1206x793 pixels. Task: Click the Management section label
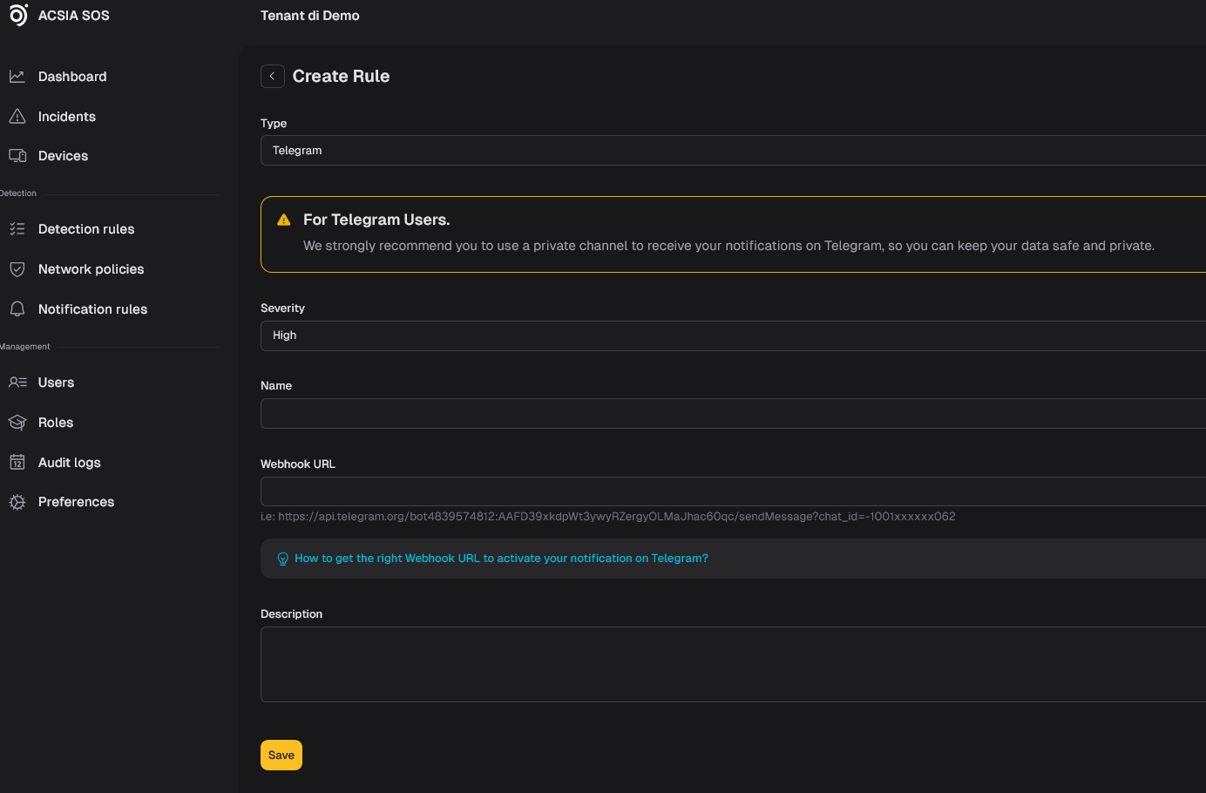coord(25,347)
